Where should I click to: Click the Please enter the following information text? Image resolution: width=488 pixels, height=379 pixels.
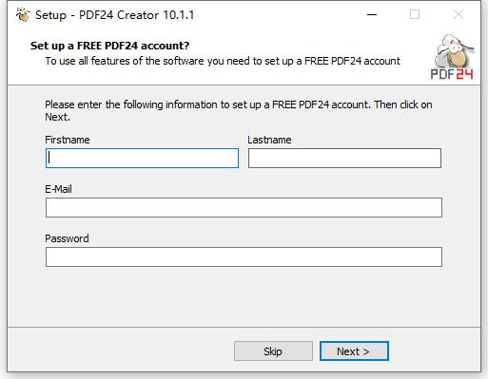[239, 110]
